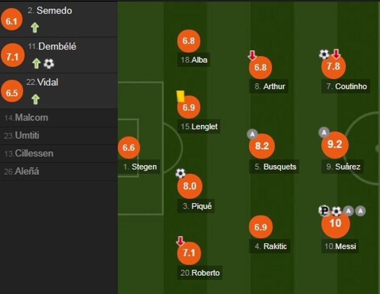The height and width of the screenshot is (294, 380).
Task: Click the Alba name label
Action: (194, 60)
